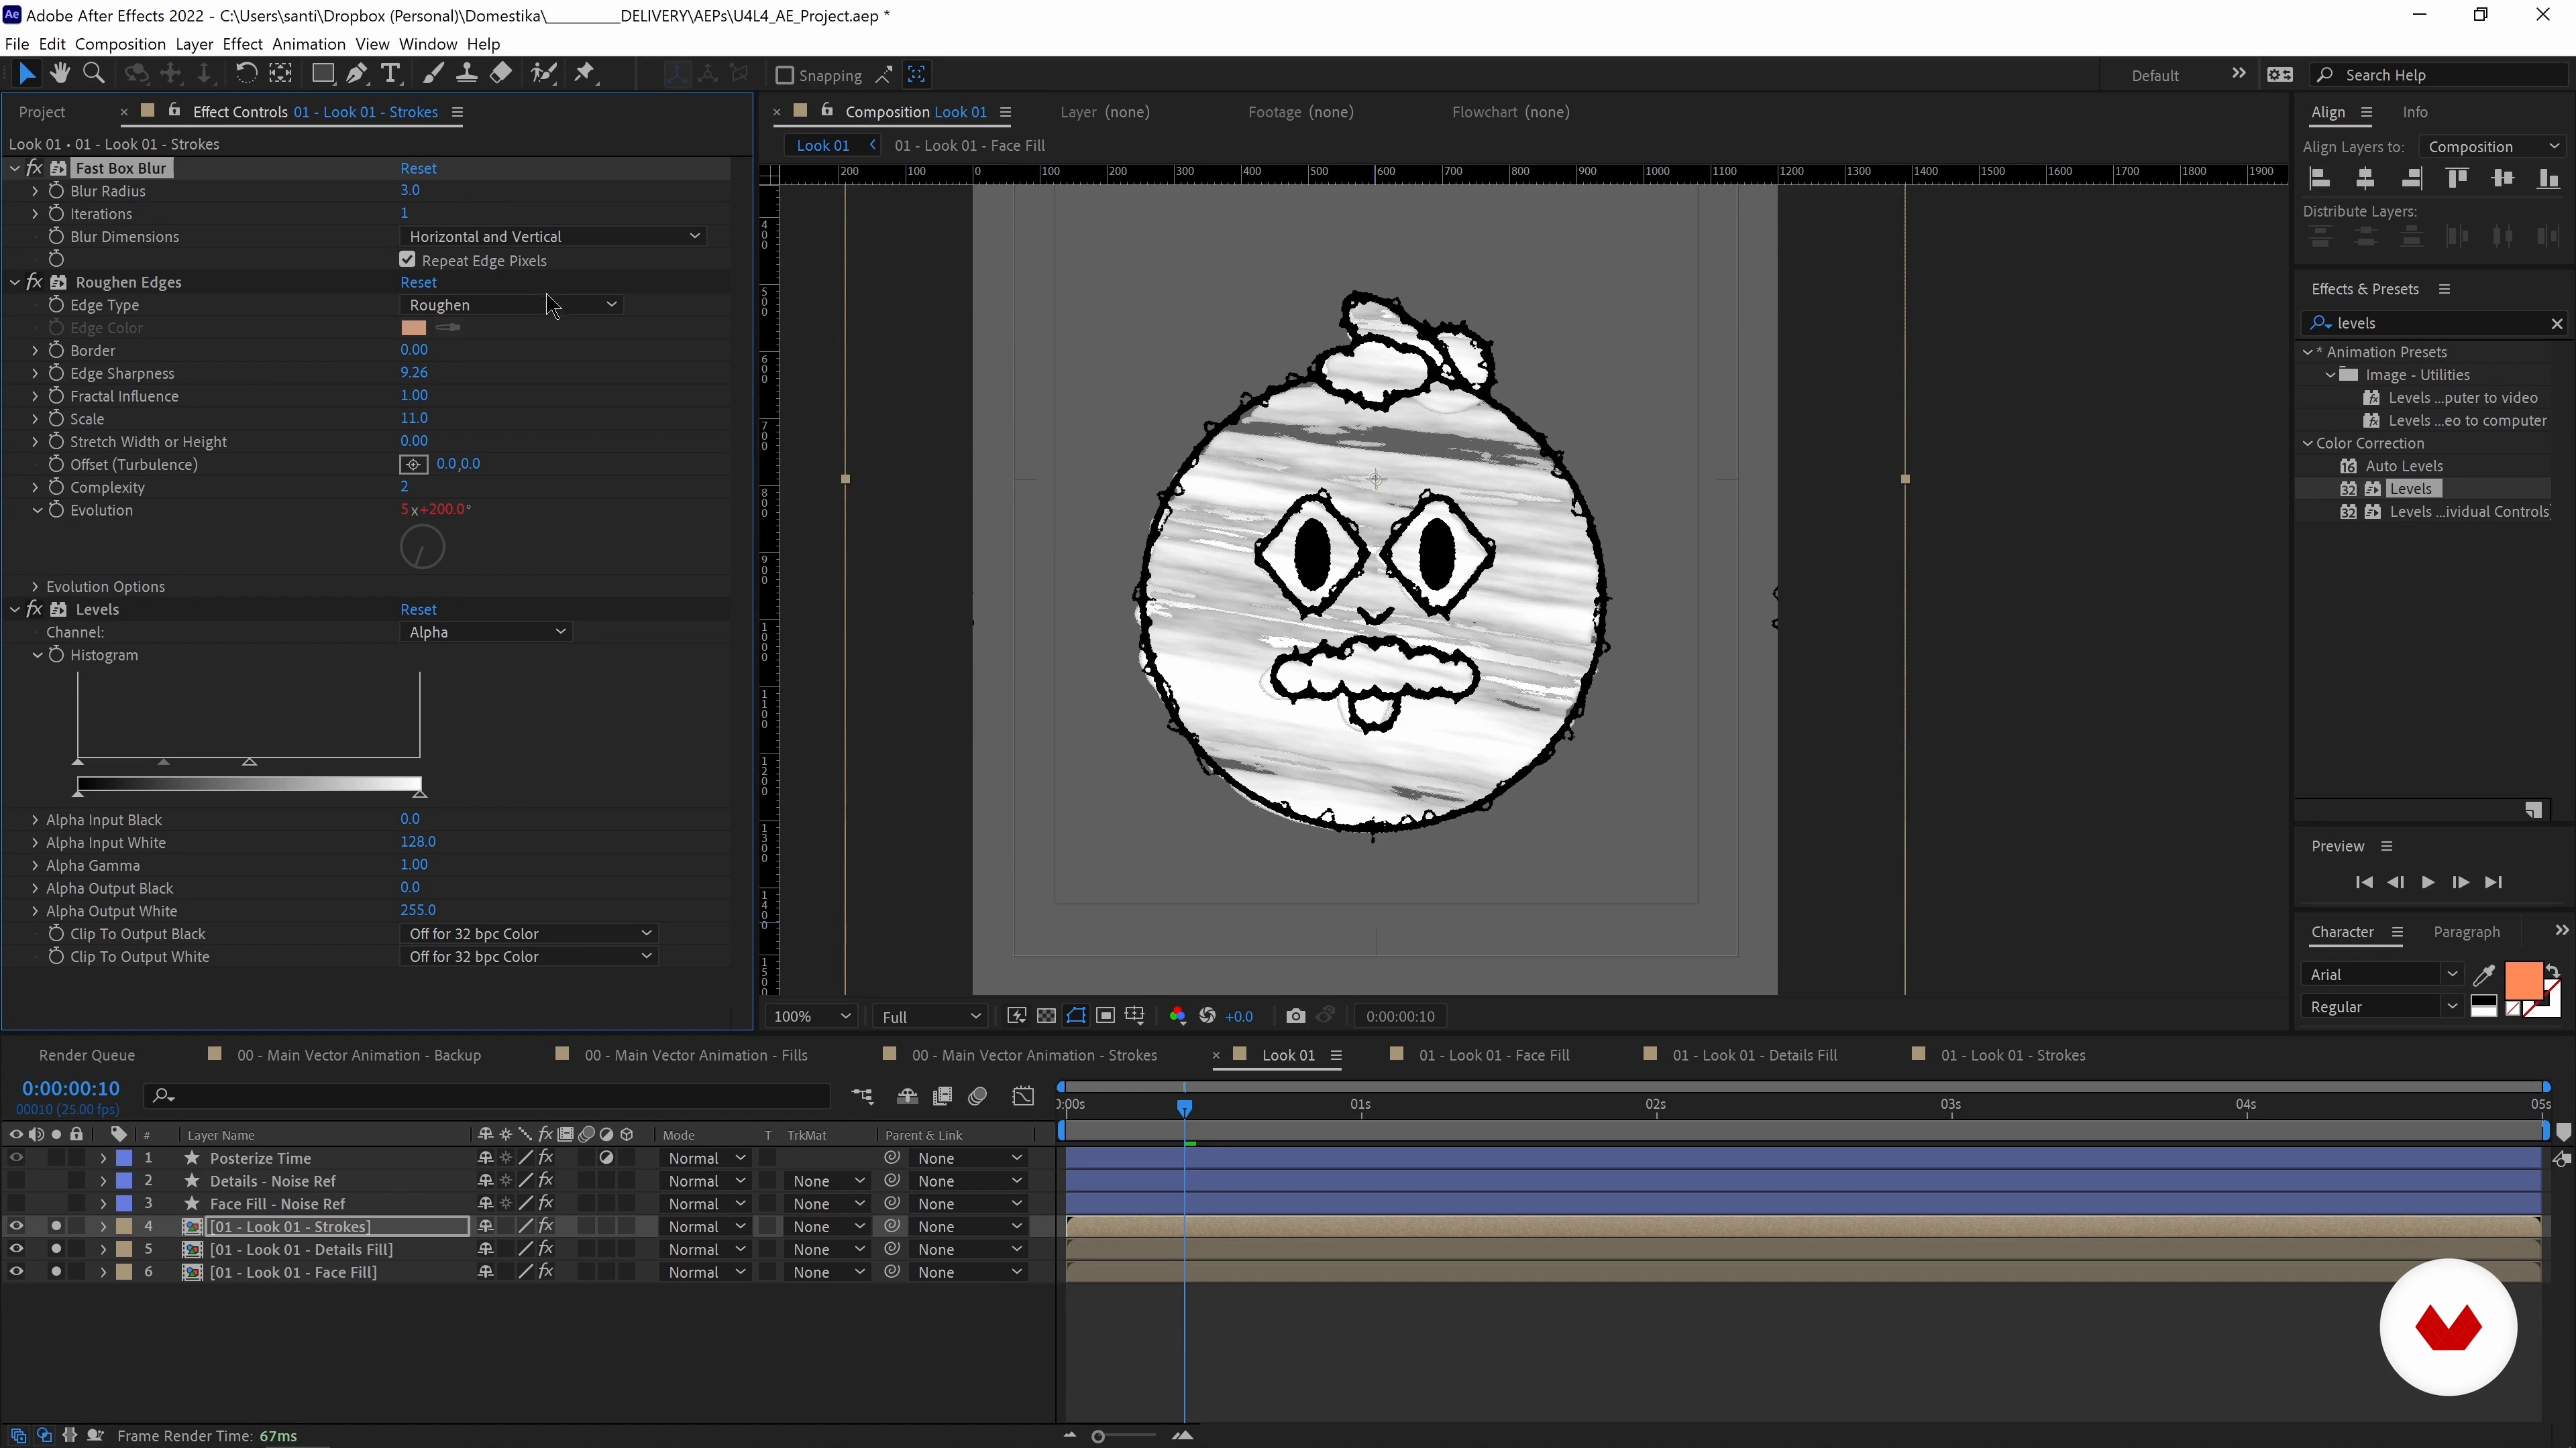Toggle Blur Radius stopwatch
Viewport: 2576px width, 1448px height.
pyautogui.click(x=56, y=191)
